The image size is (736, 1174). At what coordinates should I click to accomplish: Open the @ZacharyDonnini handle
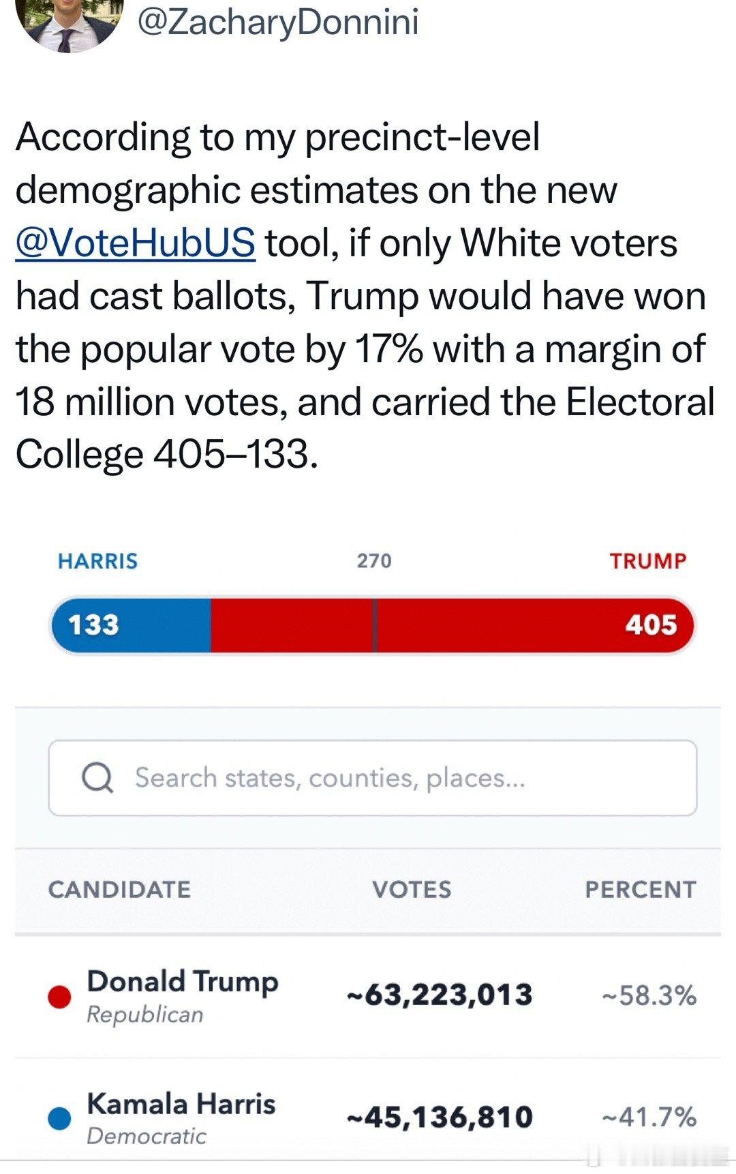click(278, 22)
